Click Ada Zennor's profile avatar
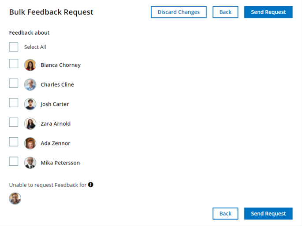This screenshot has height=226, width=302. [x=30, y=143]
